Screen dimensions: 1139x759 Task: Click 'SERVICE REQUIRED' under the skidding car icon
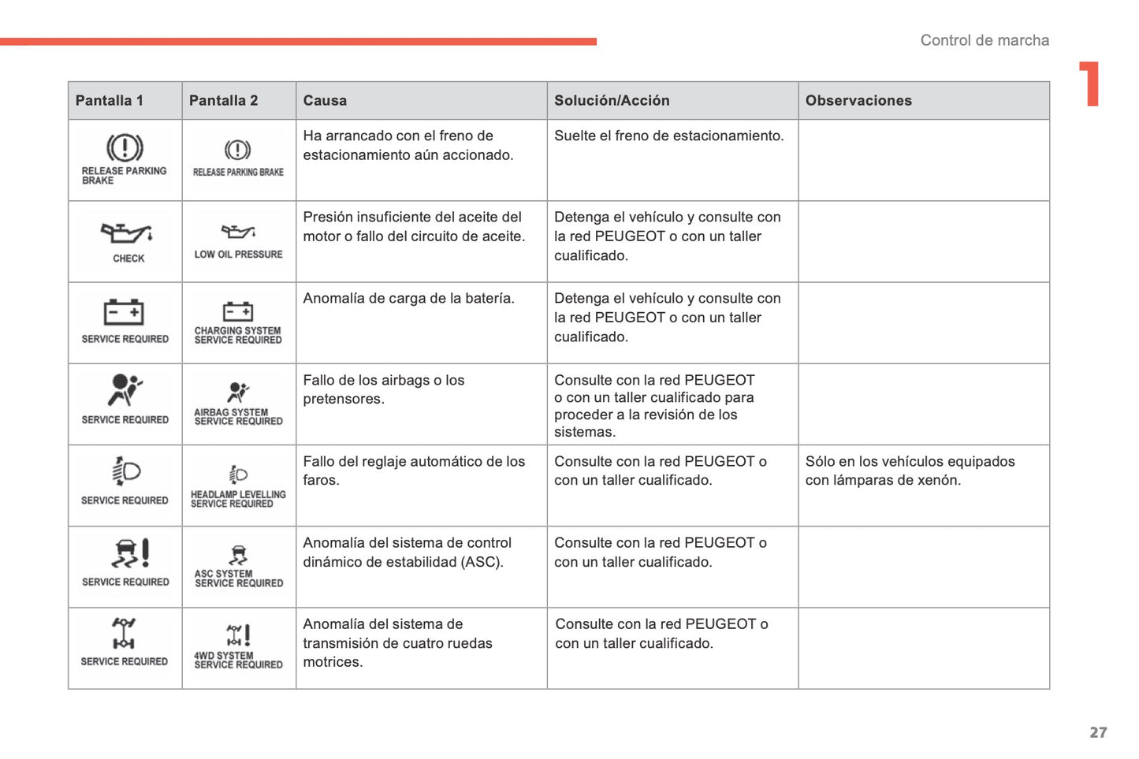(125, 582)
